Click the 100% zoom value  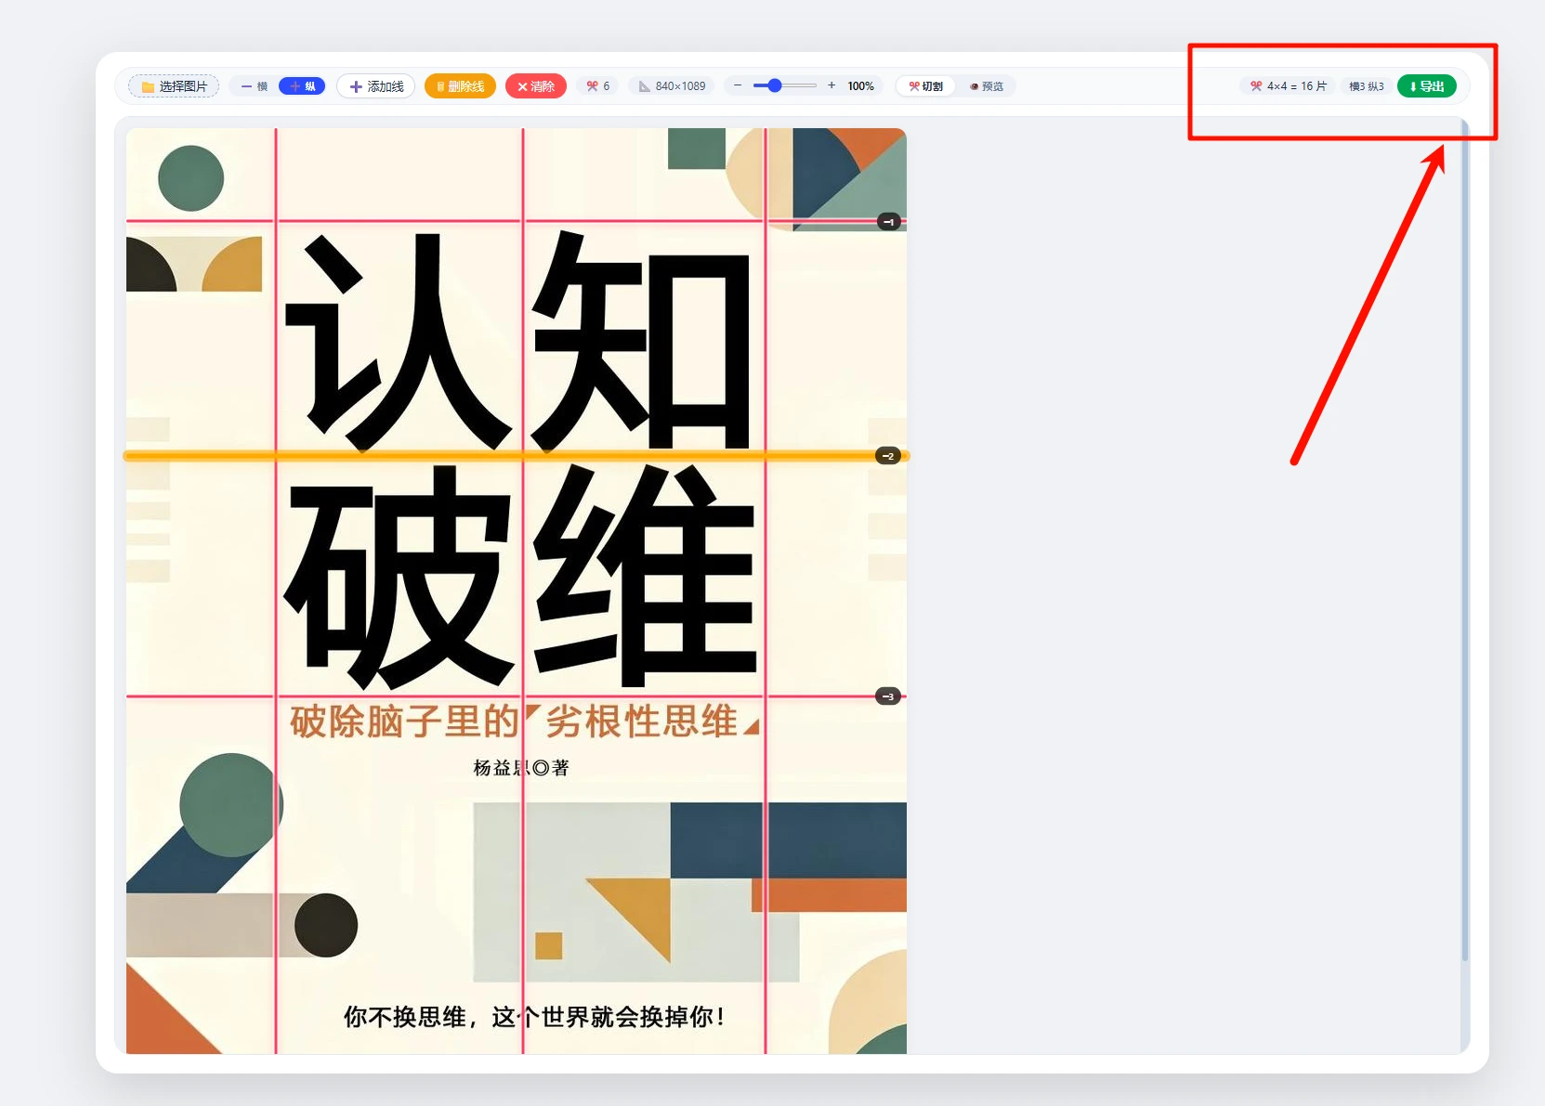[860, 86]
